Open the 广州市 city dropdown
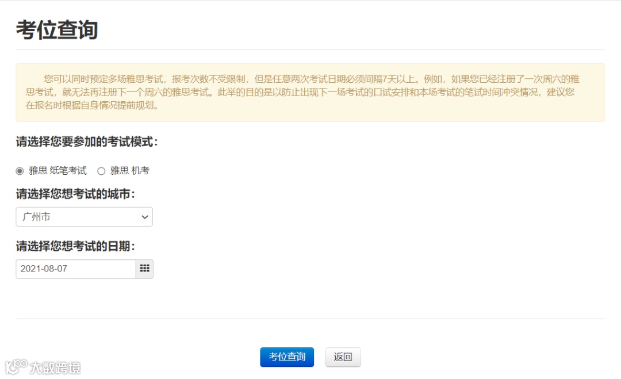Image resolution: width=621 pixels, height=379 pixels. (x=85, y=217)
